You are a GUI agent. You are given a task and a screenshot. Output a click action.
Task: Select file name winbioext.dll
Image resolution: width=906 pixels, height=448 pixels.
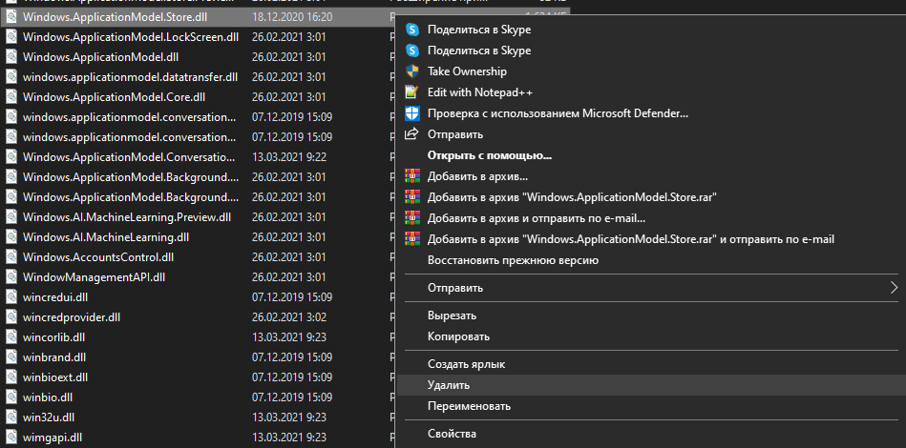[55, 377]
